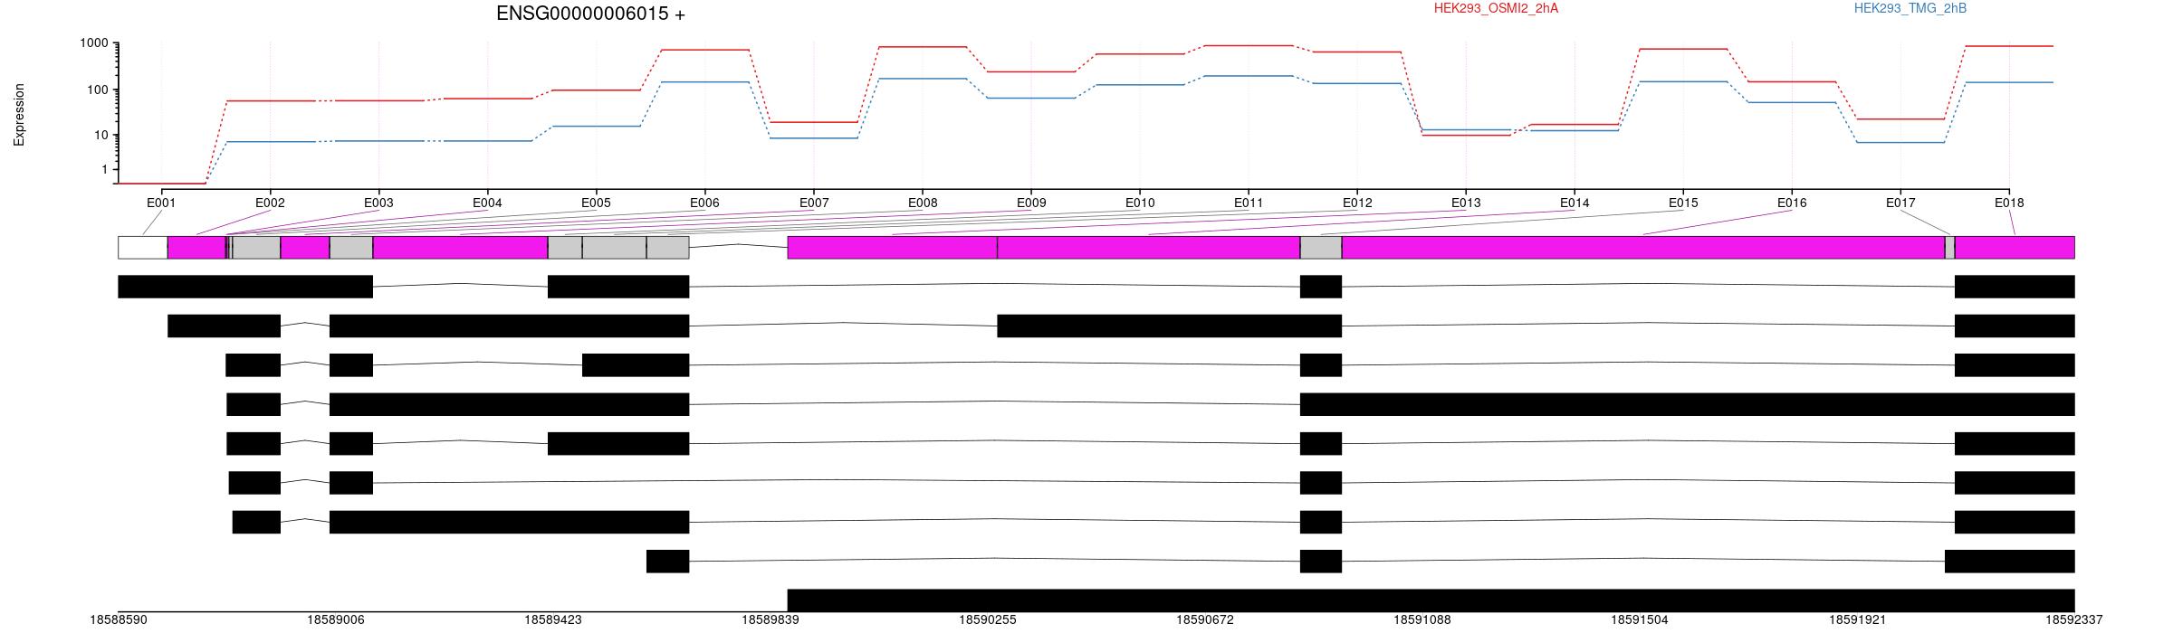Screen dimensions: 2173x633
Task: Click the 1 y-axis tick label
Action: pyautogui.click(x=104, y=170)
